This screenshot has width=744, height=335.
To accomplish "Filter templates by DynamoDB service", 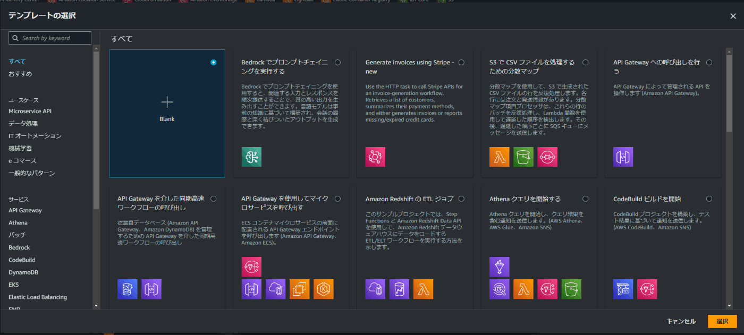I will click(23, 272).
